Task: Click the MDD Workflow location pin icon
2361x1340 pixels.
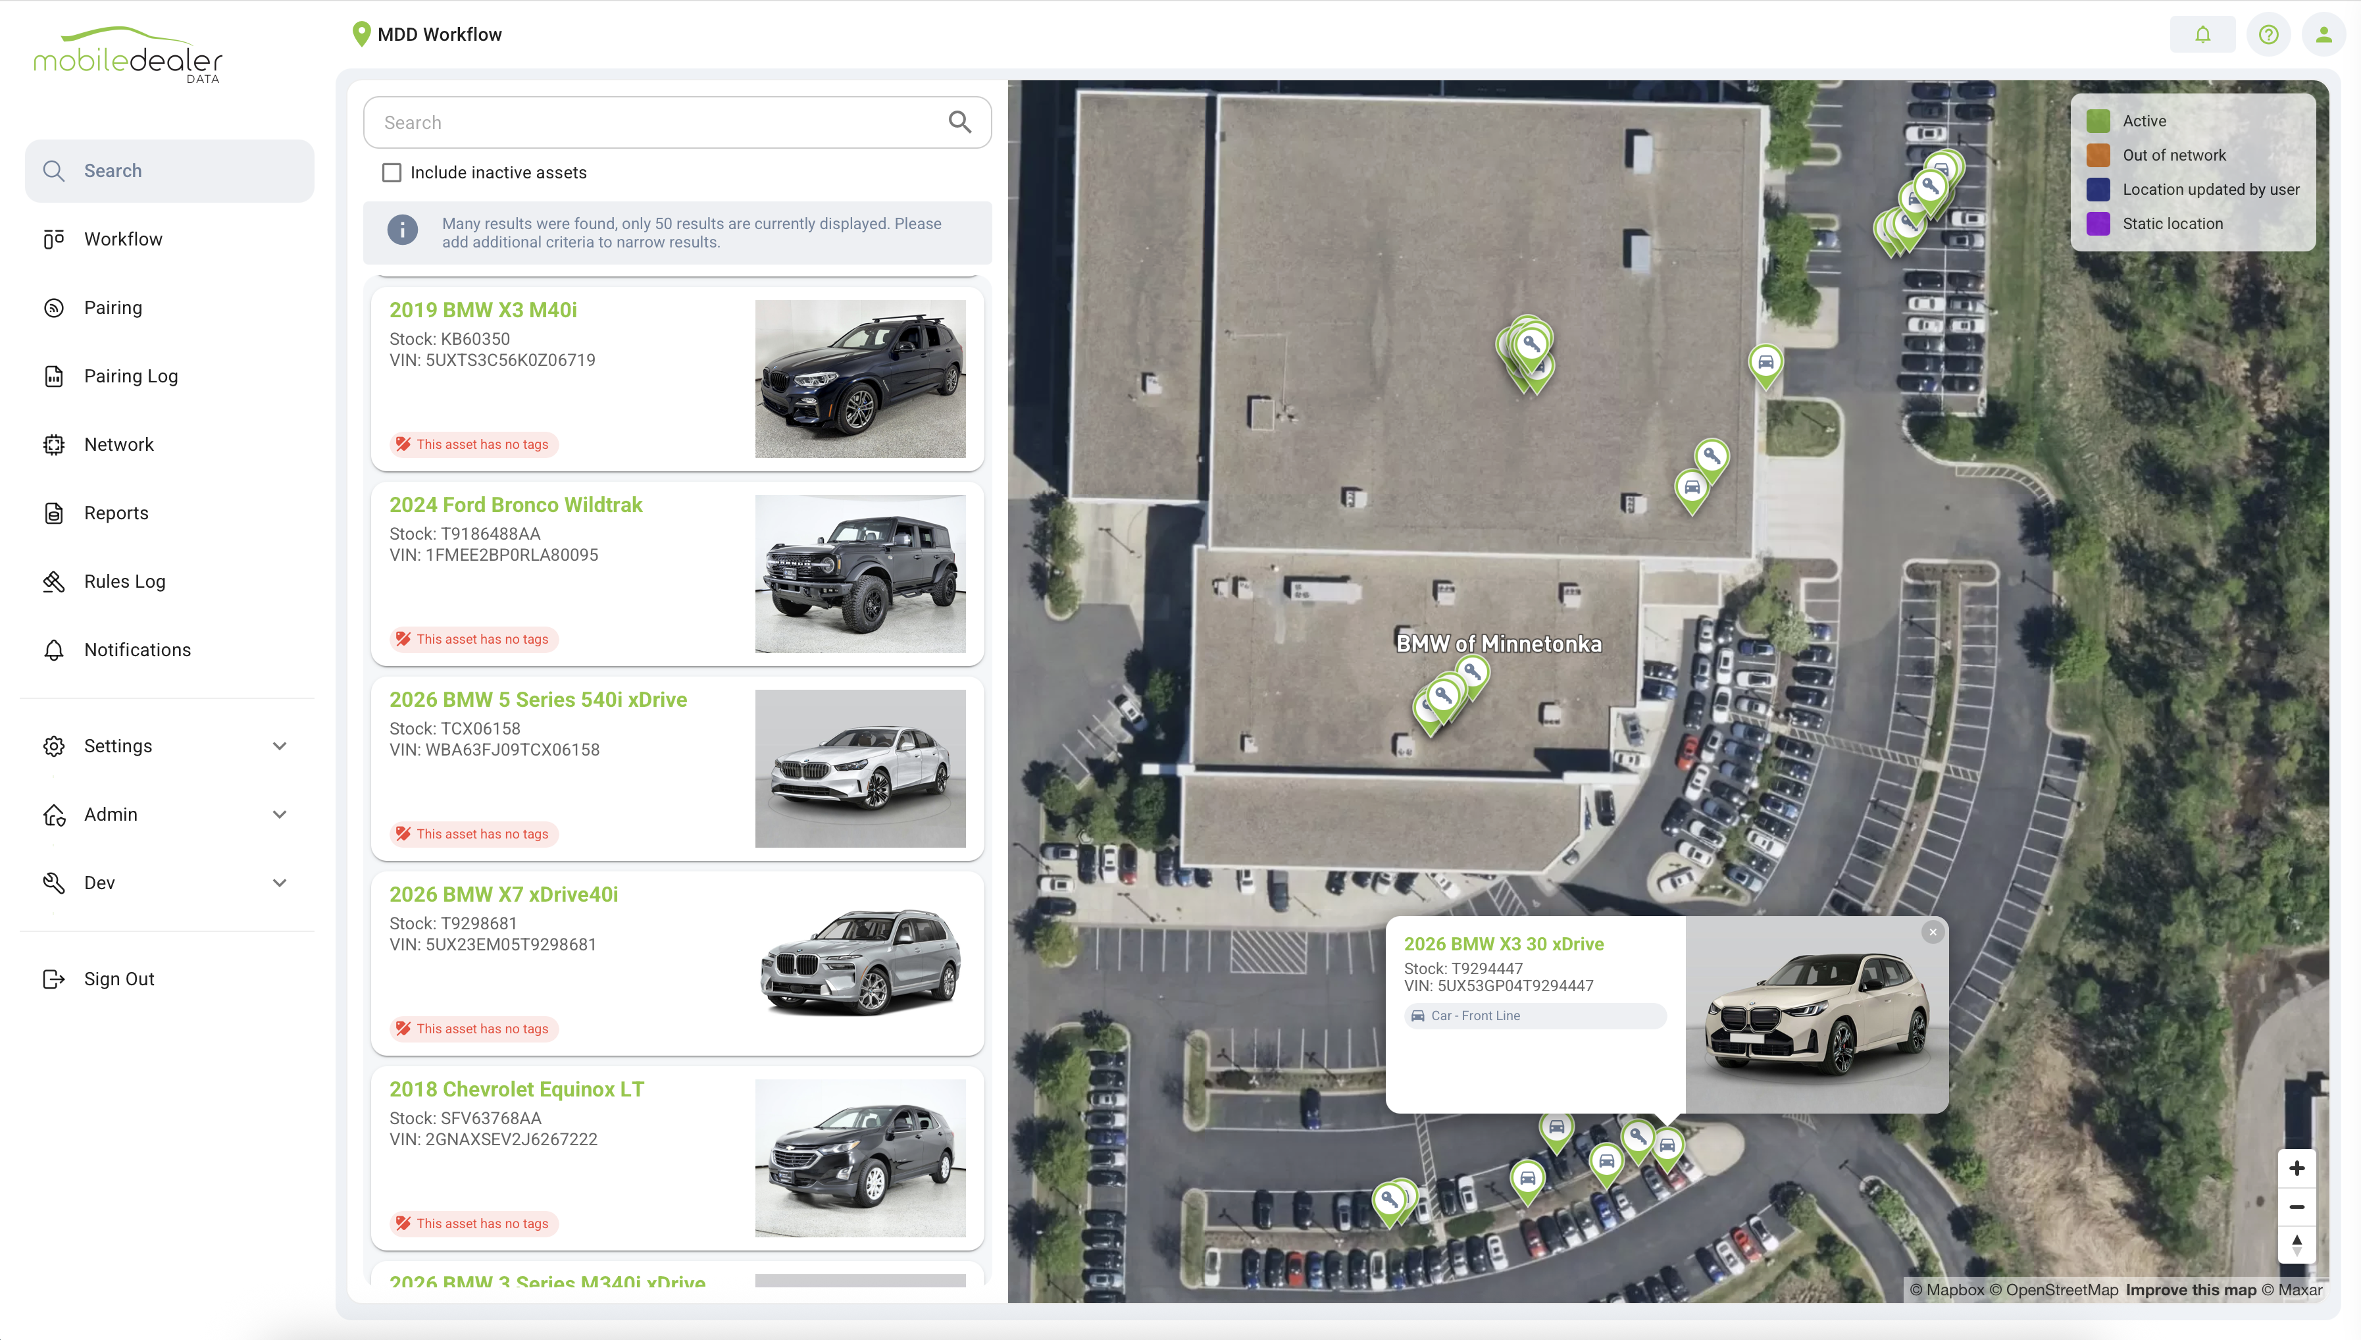Action: pos(362,34)
